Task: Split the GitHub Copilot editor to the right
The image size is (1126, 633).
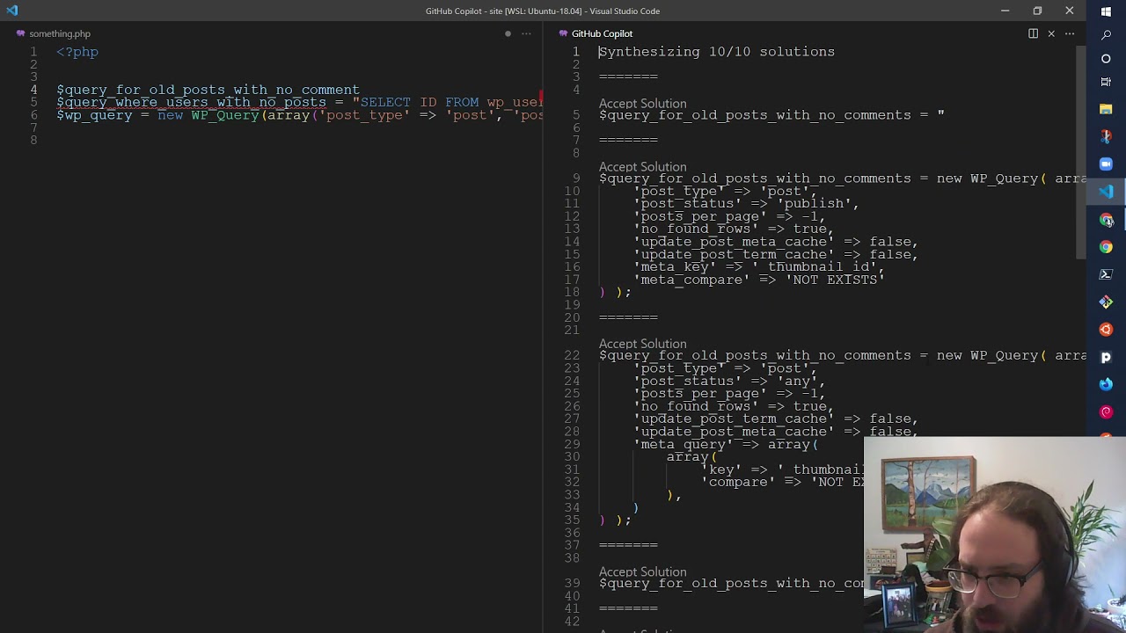Action: coord(1033,33)
